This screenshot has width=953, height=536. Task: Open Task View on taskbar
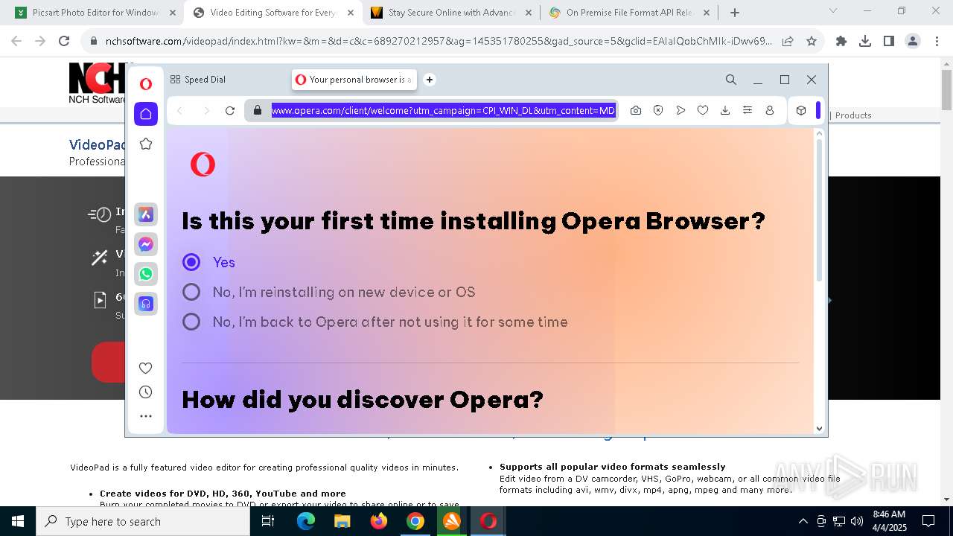[x=268, y=521]
